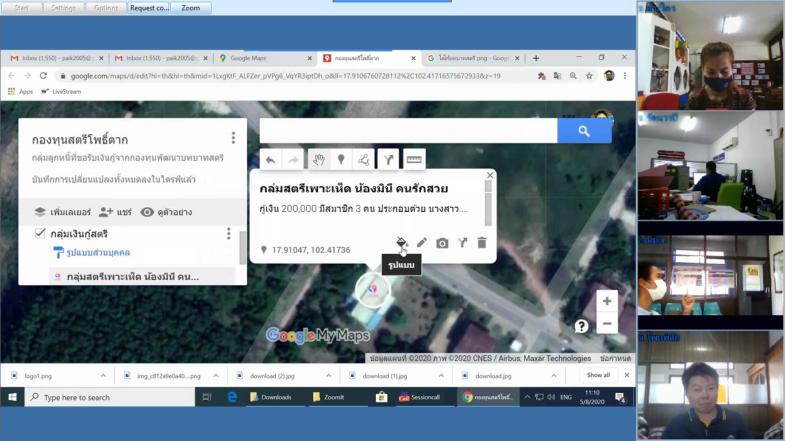
Task: Switch to first Gmail Inbox tab
Action: 55,58
